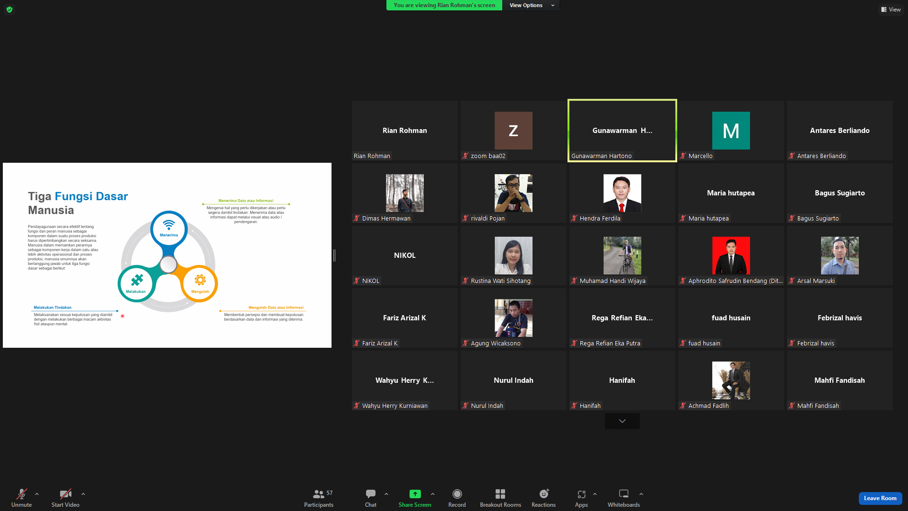The image size is (908, 511).
Task: Open the Apps panel
Action: pos(581,498)
